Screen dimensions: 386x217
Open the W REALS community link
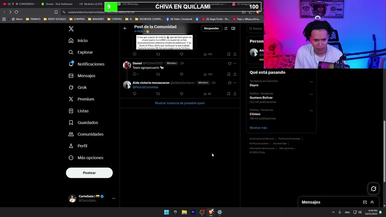point(142,31)
